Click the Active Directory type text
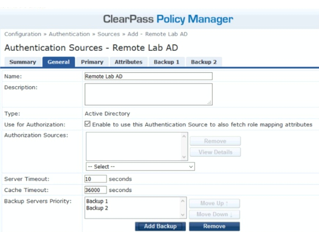The image size is (319, 232). (107, 114)
